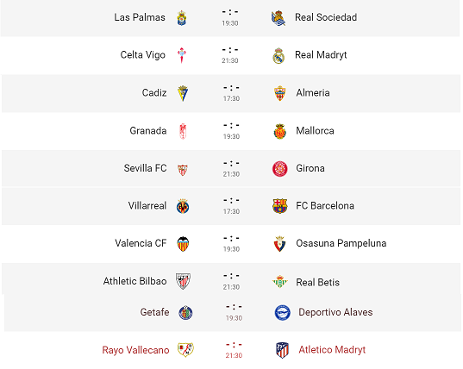
Task: Select the Real Madryt crest icon
Action: [x=278, y=56]
